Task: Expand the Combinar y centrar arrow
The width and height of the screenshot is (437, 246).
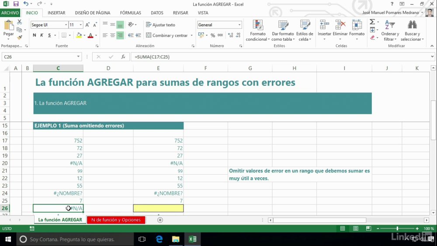Action: click(191, 35)
